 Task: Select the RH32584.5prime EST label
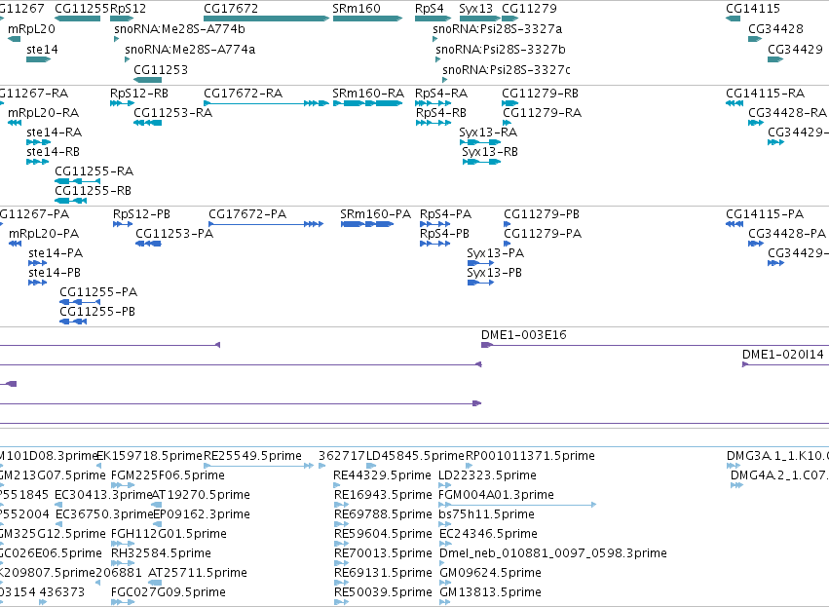tap(161, 553)
